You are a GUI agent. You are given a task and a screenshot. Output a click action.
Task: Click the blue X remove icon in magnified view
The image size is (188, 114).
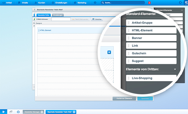tap(109, 52)
